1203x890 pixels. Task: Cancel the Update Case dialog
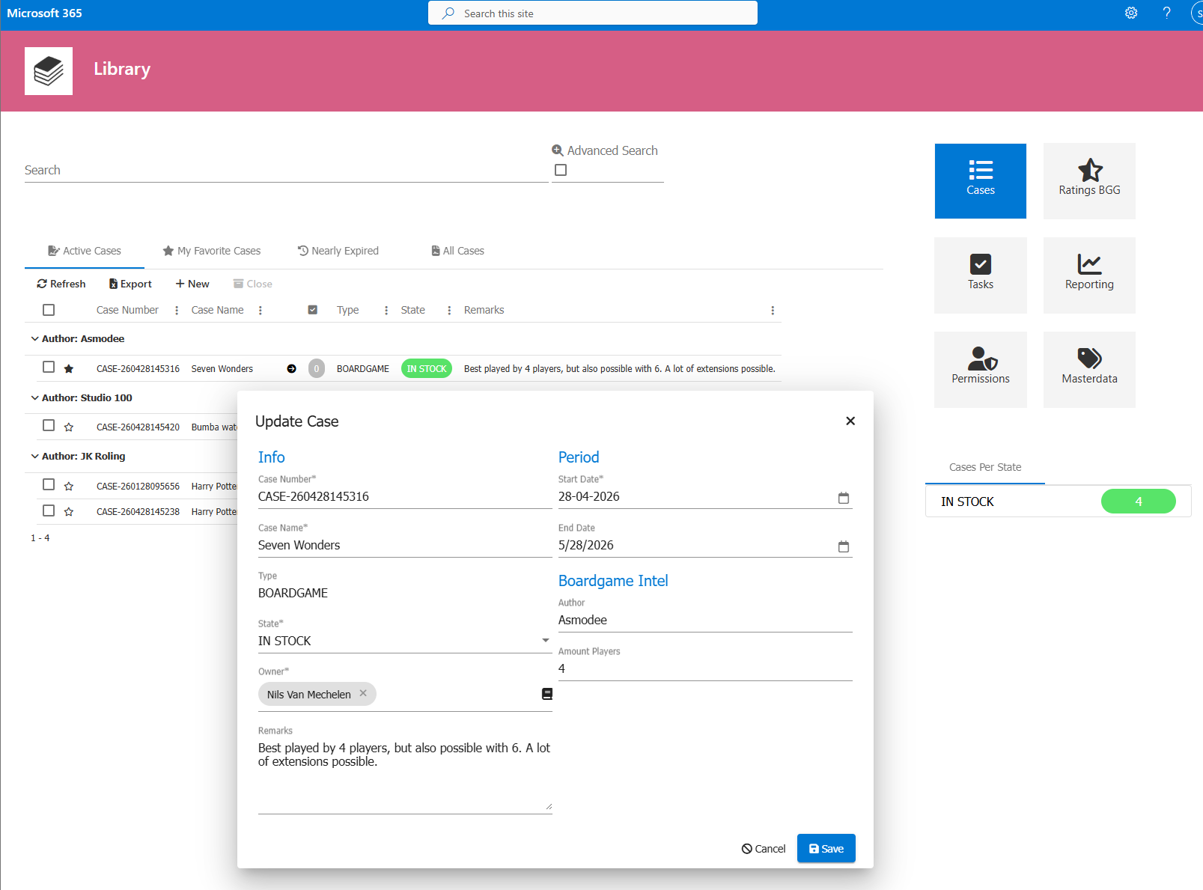[764, 848]
